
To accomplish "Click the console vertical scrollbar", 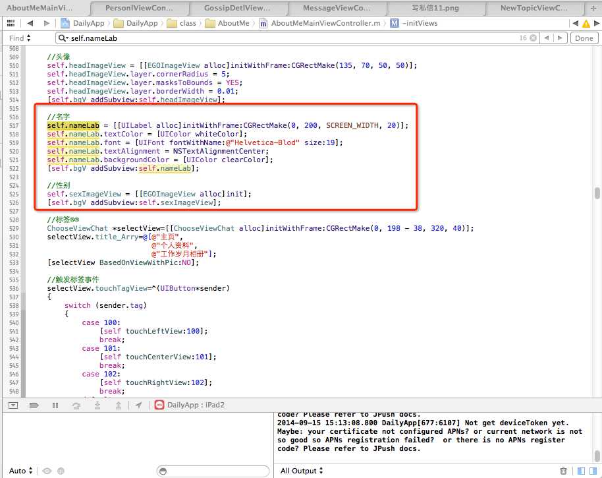I will click(597, 456).
